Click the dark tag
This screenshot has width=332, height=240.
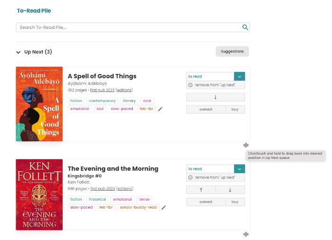tap(147, 101)
